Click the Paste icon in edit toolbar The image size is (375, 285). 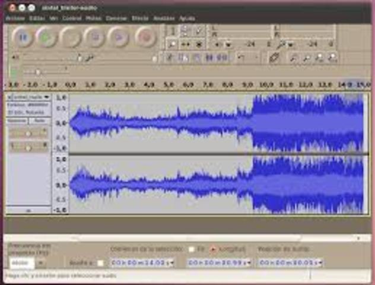[196, 58]
